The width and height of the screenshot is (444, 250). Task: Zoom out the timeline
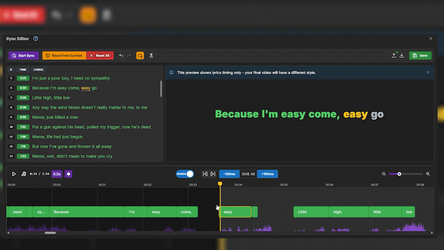384,174
